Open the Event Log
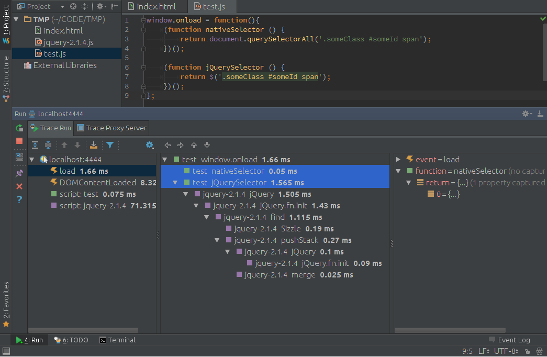547x357 pixels. pyautogui.click(x=509, y=340)
